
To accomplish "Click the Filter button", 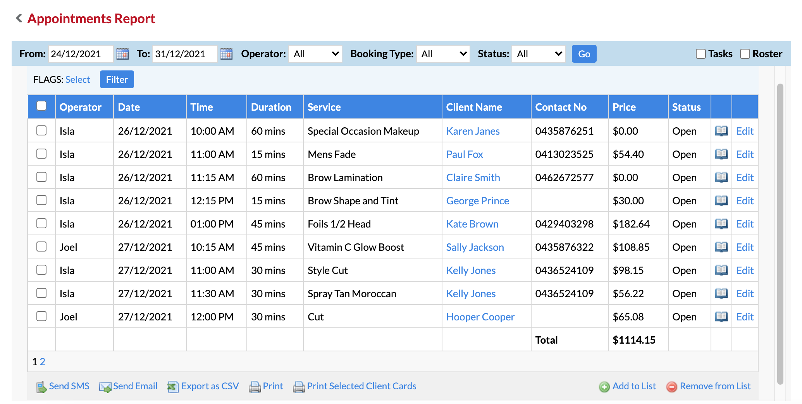I will click(x=117, y=79).
